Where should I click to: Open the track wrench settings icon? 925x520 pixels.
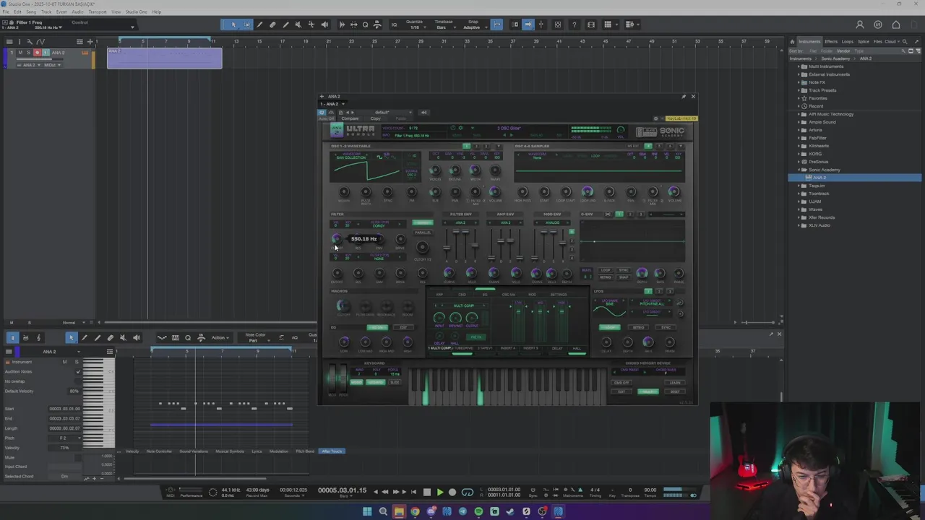tap(30, 41)
